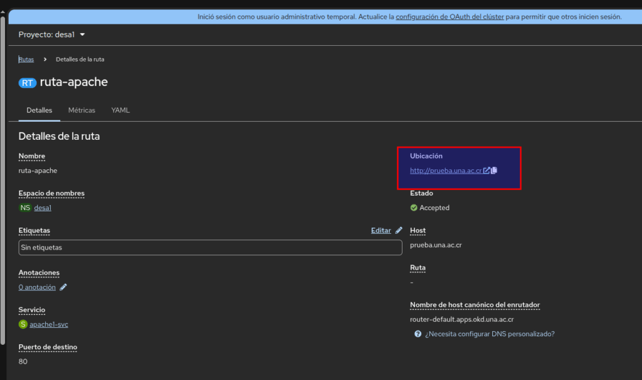Click the RT route badge icon

28,83
